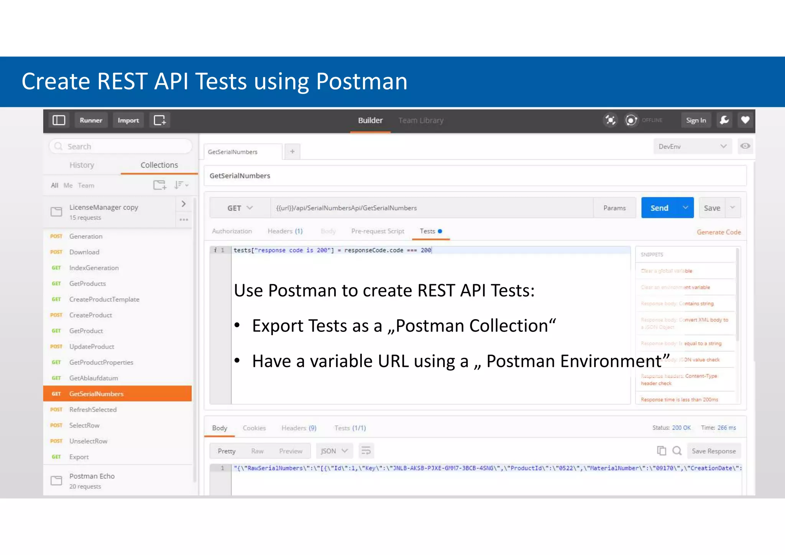Viewport: 785px width, 555px height.
Task: Filter collections by Team
Action: coord(86,185)
